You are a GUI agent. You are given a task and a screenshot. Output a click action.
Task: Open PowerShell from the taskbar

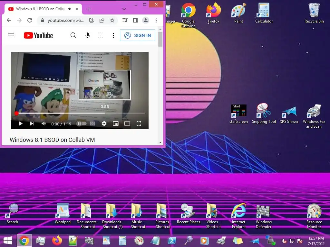click(x=172, y=241)
